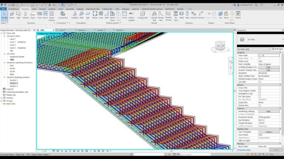
Task: Choose the By Face opening tool
Action: 176,16
